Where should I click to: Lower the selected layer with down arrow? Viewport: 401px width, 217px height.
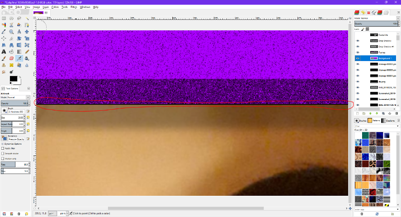click(x=377, y=113)
